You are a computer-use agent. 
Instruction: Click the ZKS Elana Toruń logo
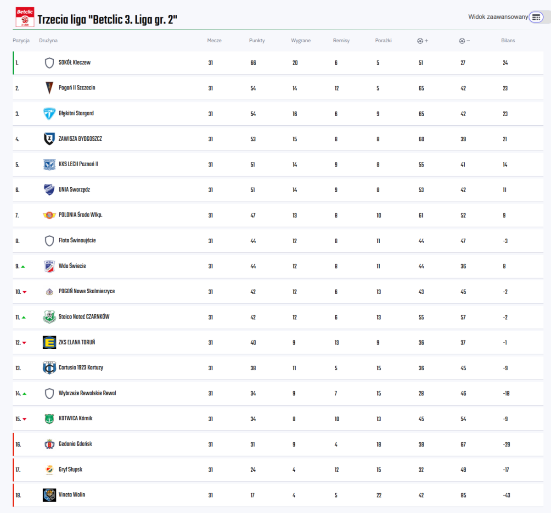click(x=49, y=342)
